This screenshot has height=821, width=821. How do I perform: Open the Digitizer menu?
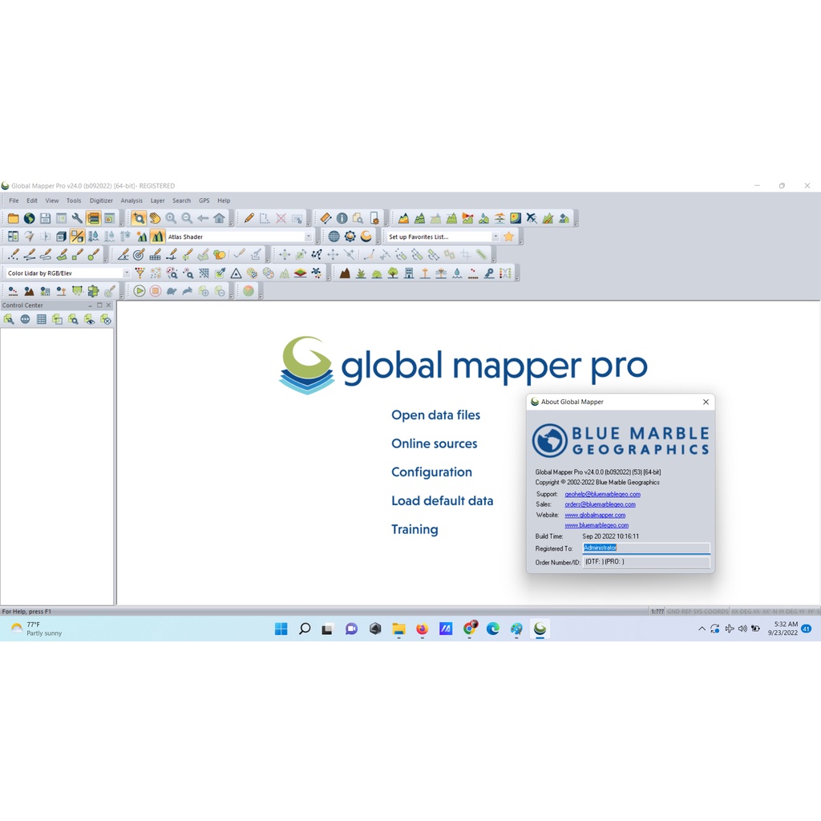click(101, 200)
